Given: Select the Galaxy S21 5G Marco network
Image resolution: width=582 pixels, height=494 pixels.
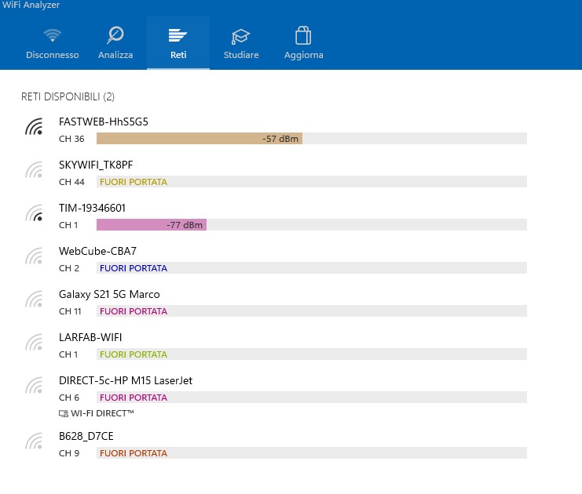Looking at the screenshot, I should tap(109, 294).
